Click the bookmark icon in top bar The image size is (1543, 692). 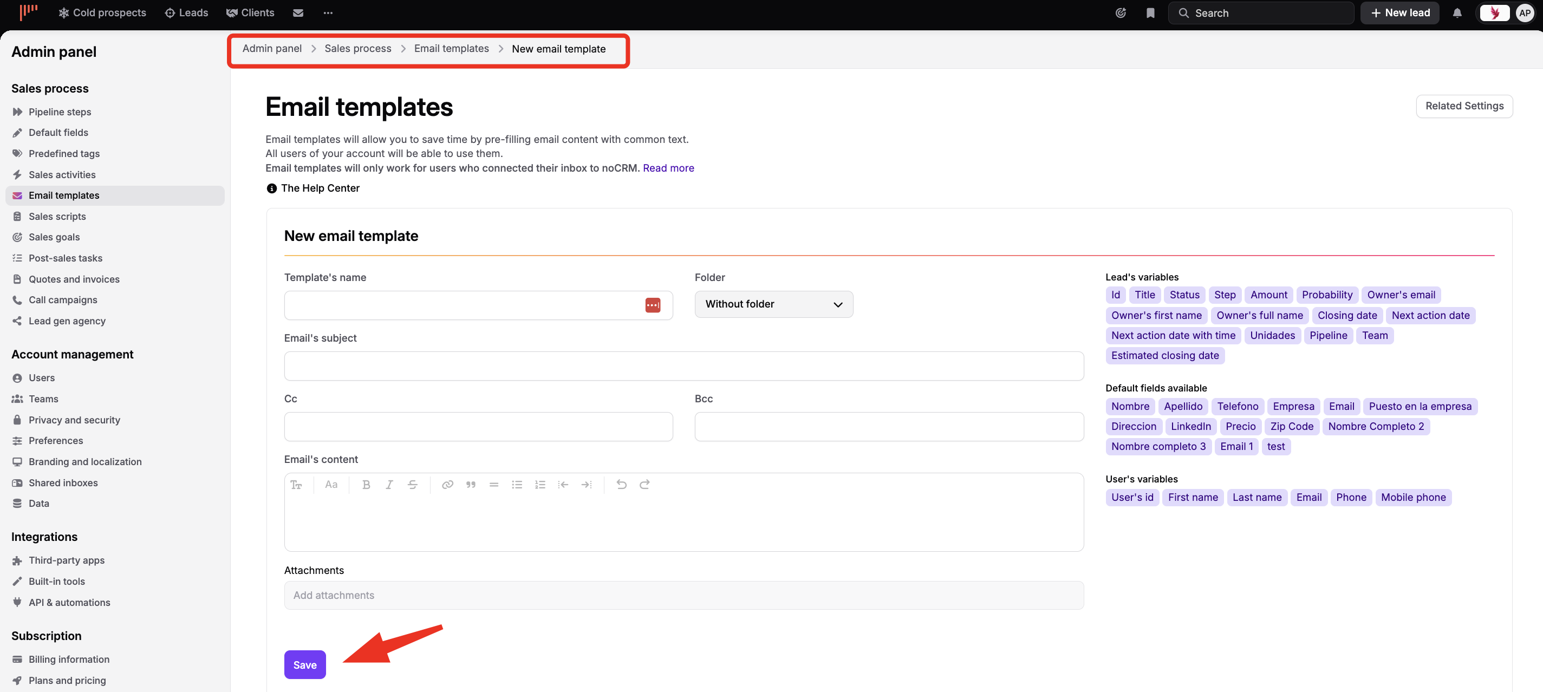(x=1150, y=12)
